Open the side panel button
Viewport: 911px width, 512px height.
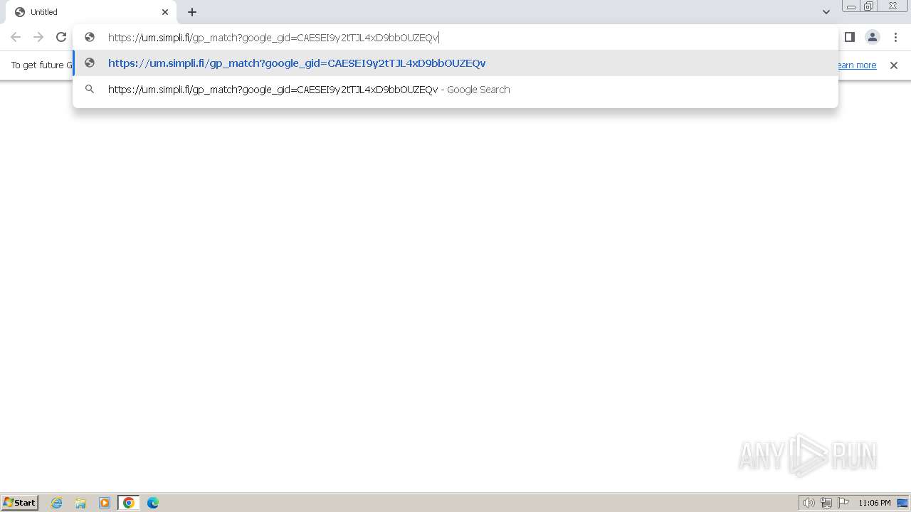click(x=849, y=37)
